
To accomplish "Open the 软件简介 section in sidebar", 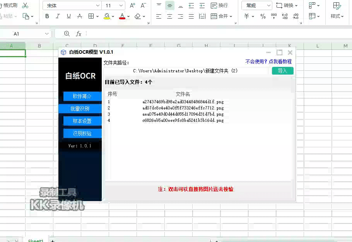I will click(82, 96).
